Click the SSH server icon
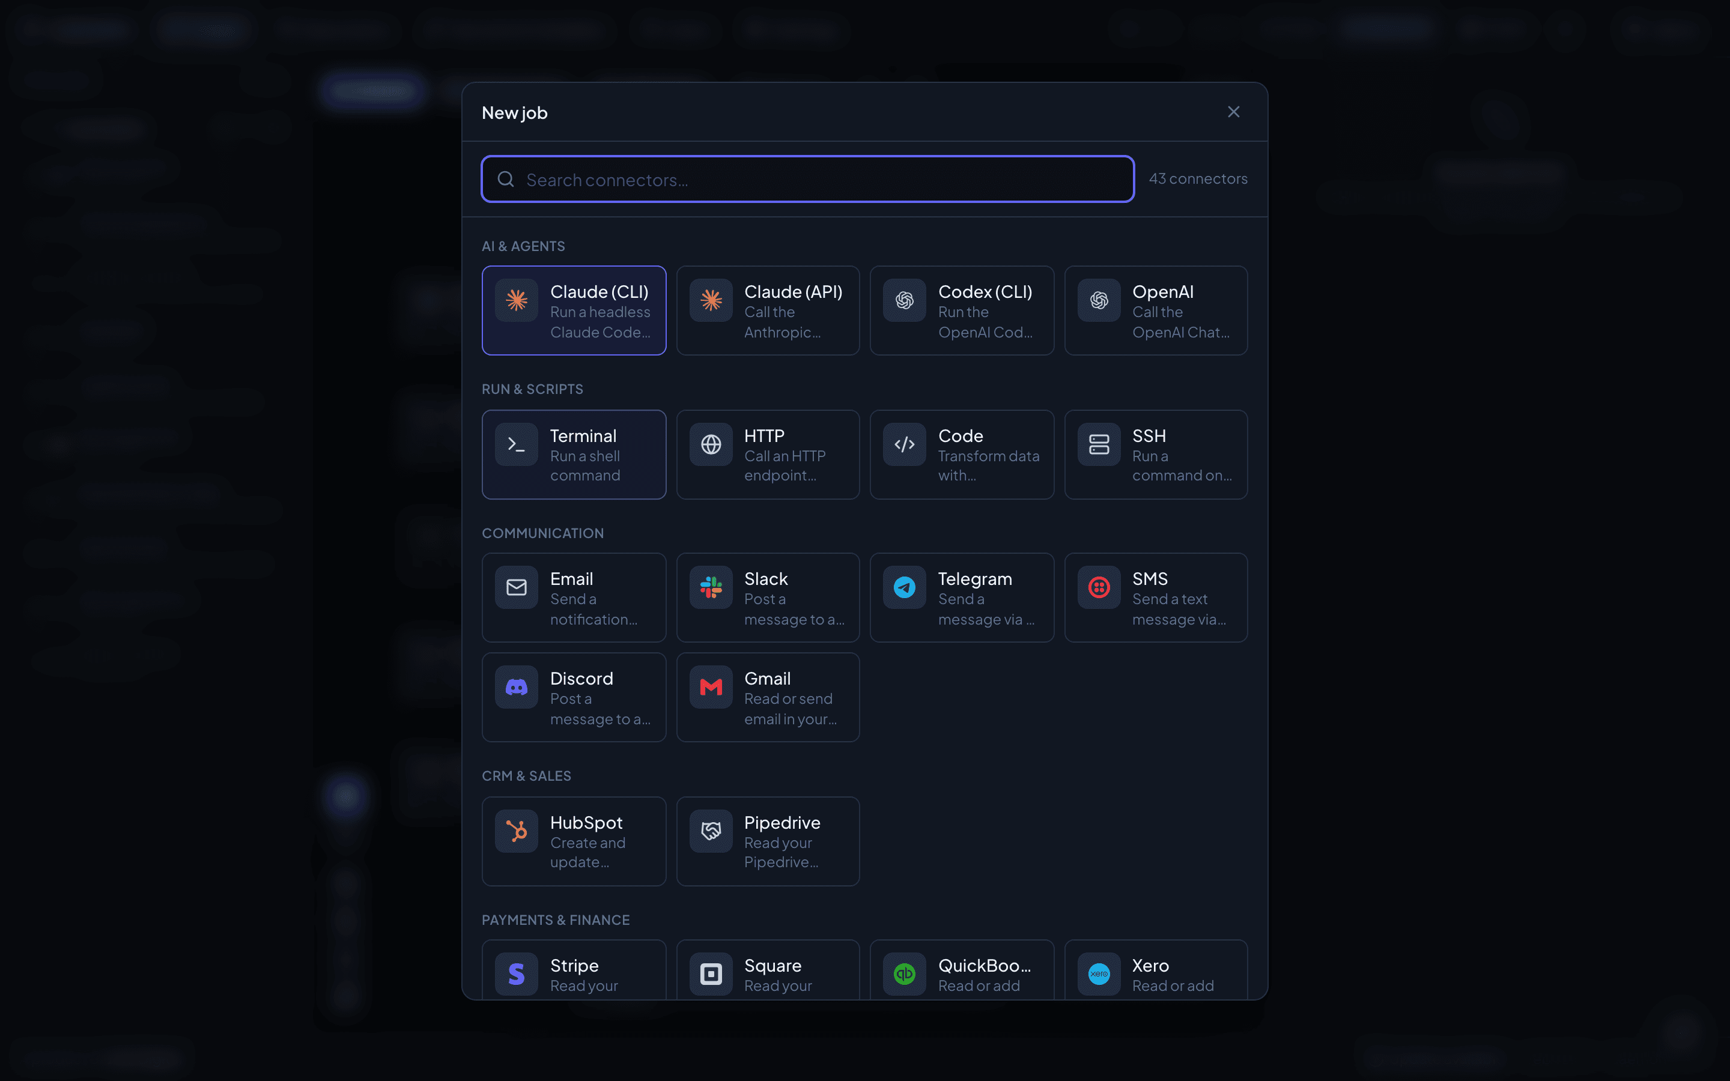Screen dimensions: 1730x1081 point(1099,444)
